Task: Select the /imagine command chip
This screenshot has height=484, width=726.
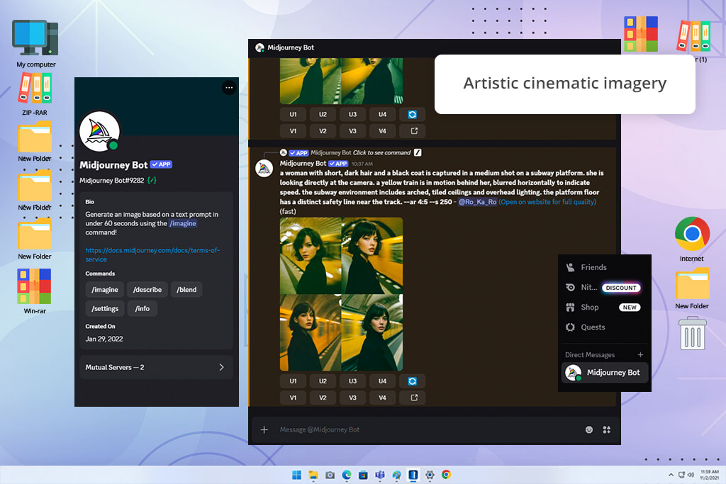Action: (105, 290)
